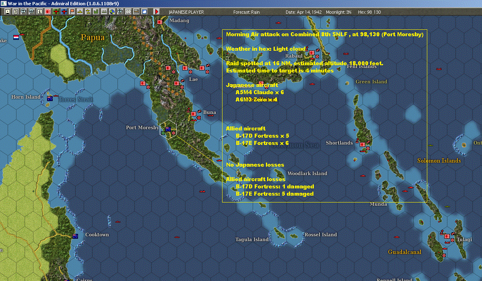Click the red ship icon near Madang coast
Viewport: 482px width, 281px height.
[219, 38]
